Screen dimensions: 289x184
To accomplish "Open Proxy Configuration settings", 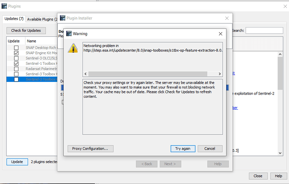I will (90, 149).
